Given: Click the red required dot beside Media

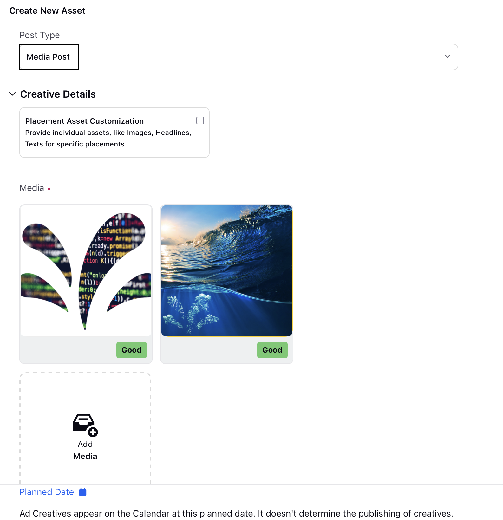Looking at the screenshot, I should (x=49, y=189).
